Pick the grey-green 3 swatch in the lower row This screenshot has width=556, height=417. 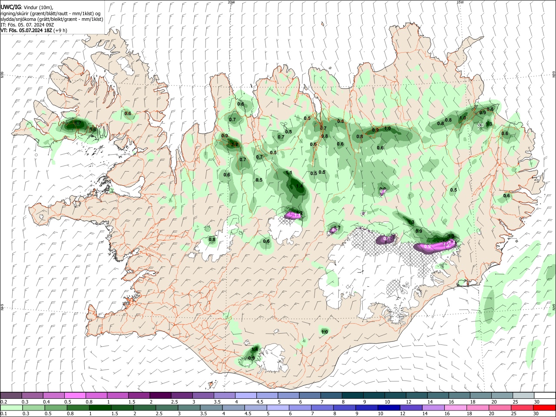189,407
